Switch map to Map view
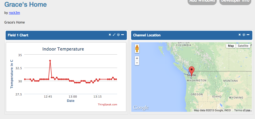 click(x=231, y=46)
